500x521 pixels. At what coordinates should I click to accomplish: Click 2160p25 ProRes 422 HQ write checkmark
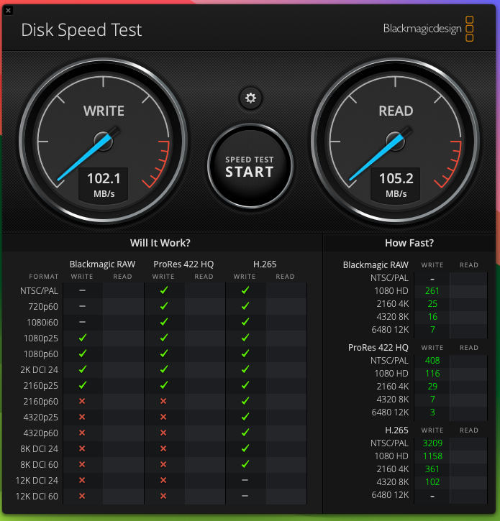pyautogui.click(x=164, y=385)
